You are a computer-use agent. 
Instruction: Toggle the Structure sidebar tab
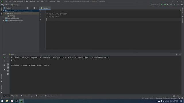pos(1,78)
